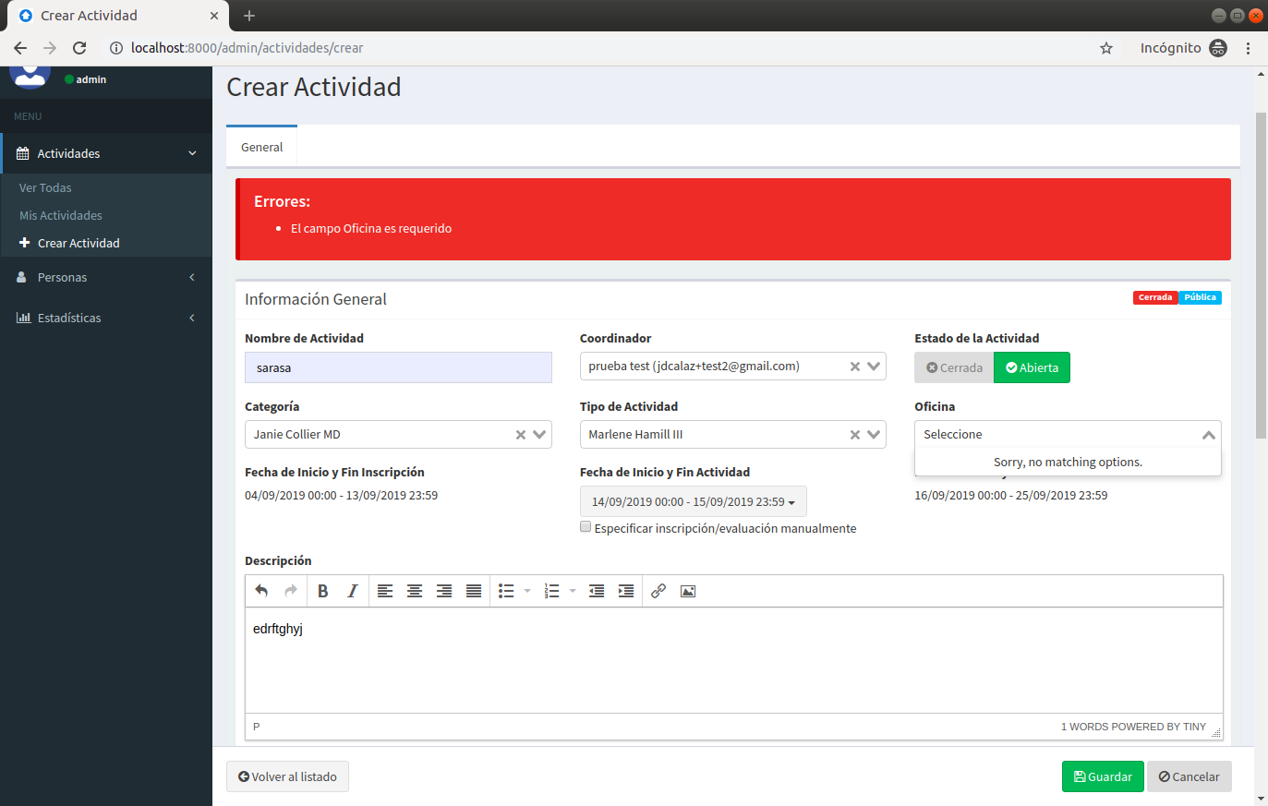The image size is (1268, 806).
Task: Increase indent in the description editor
Action: coord(626,590)
